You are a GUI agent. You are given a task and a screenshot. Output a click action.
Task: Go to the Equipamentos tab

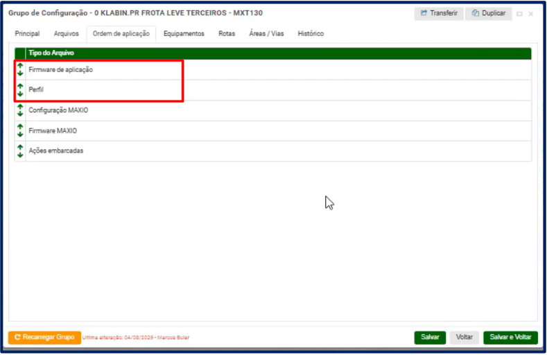click(x=184, y=33)
